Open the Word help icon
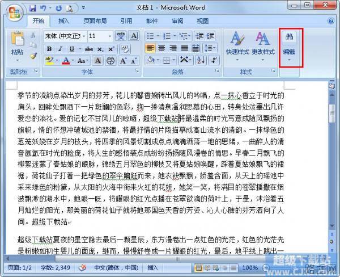 click(331, 21)
